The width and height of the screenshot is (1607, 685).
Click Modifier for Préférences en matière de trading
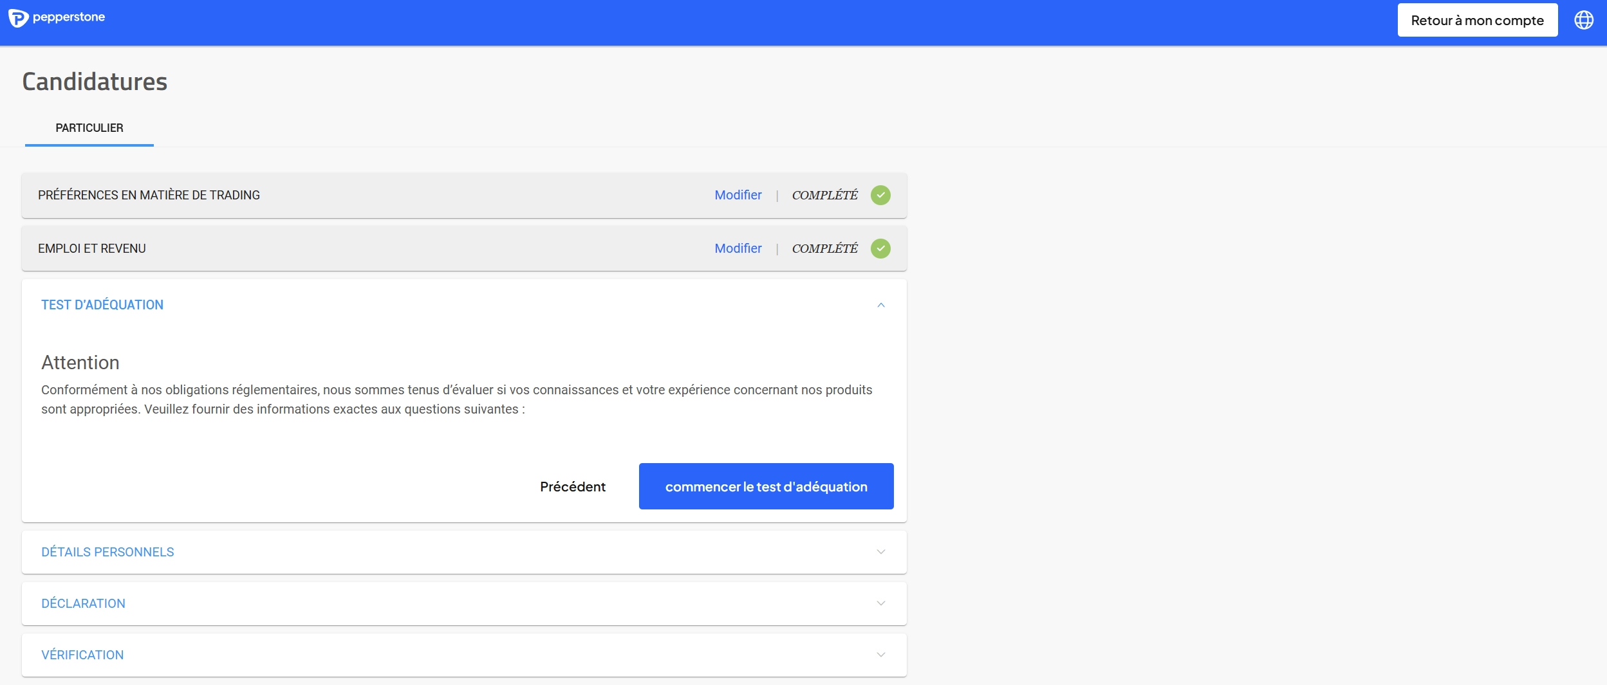tap(738, 195)
